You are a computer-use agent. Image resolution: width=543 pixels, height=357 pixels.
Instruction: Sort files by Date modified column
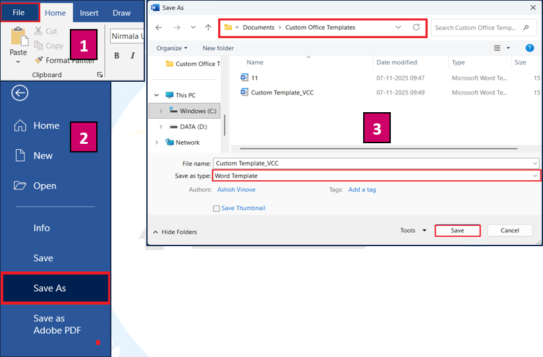pyautogui.click(x=397, y=63)
